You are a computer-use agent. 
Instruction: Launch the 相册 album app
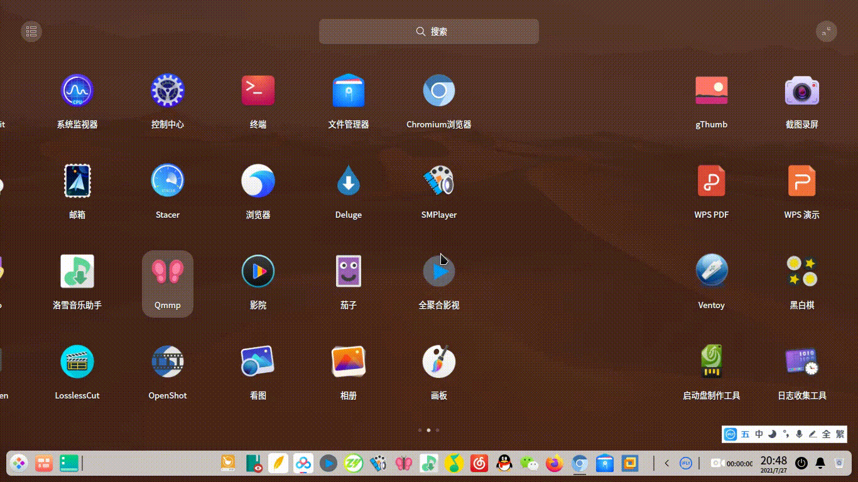point(349,361)
